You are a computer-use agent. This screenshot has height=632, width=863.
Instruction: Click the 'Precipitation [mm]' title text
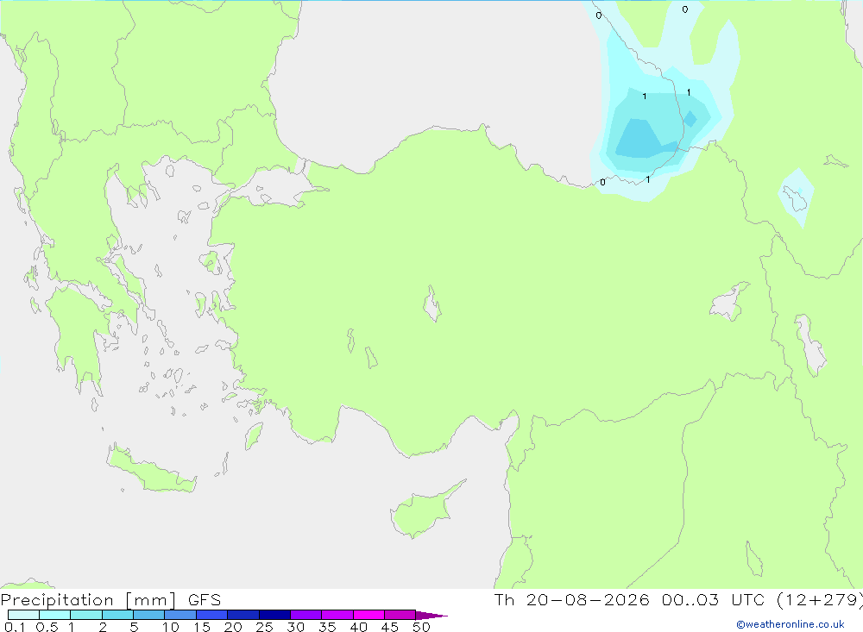tap(88, 600)
